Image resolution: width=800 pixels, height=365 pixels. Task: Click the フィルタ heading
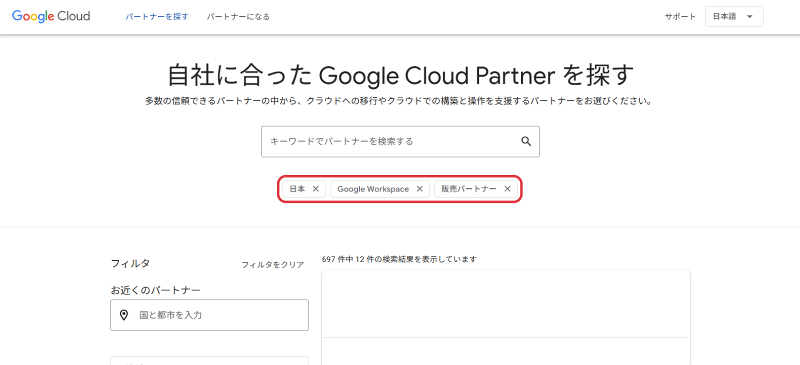(x=130, y=263)
